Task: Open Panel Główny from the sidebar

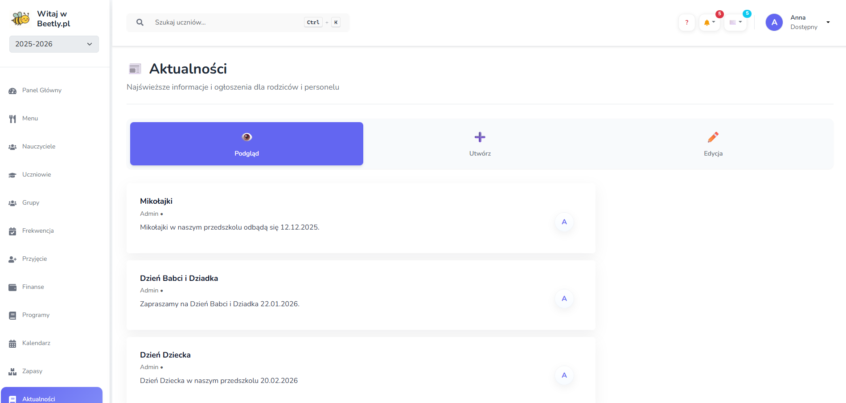Action: (x=41, y=90)
